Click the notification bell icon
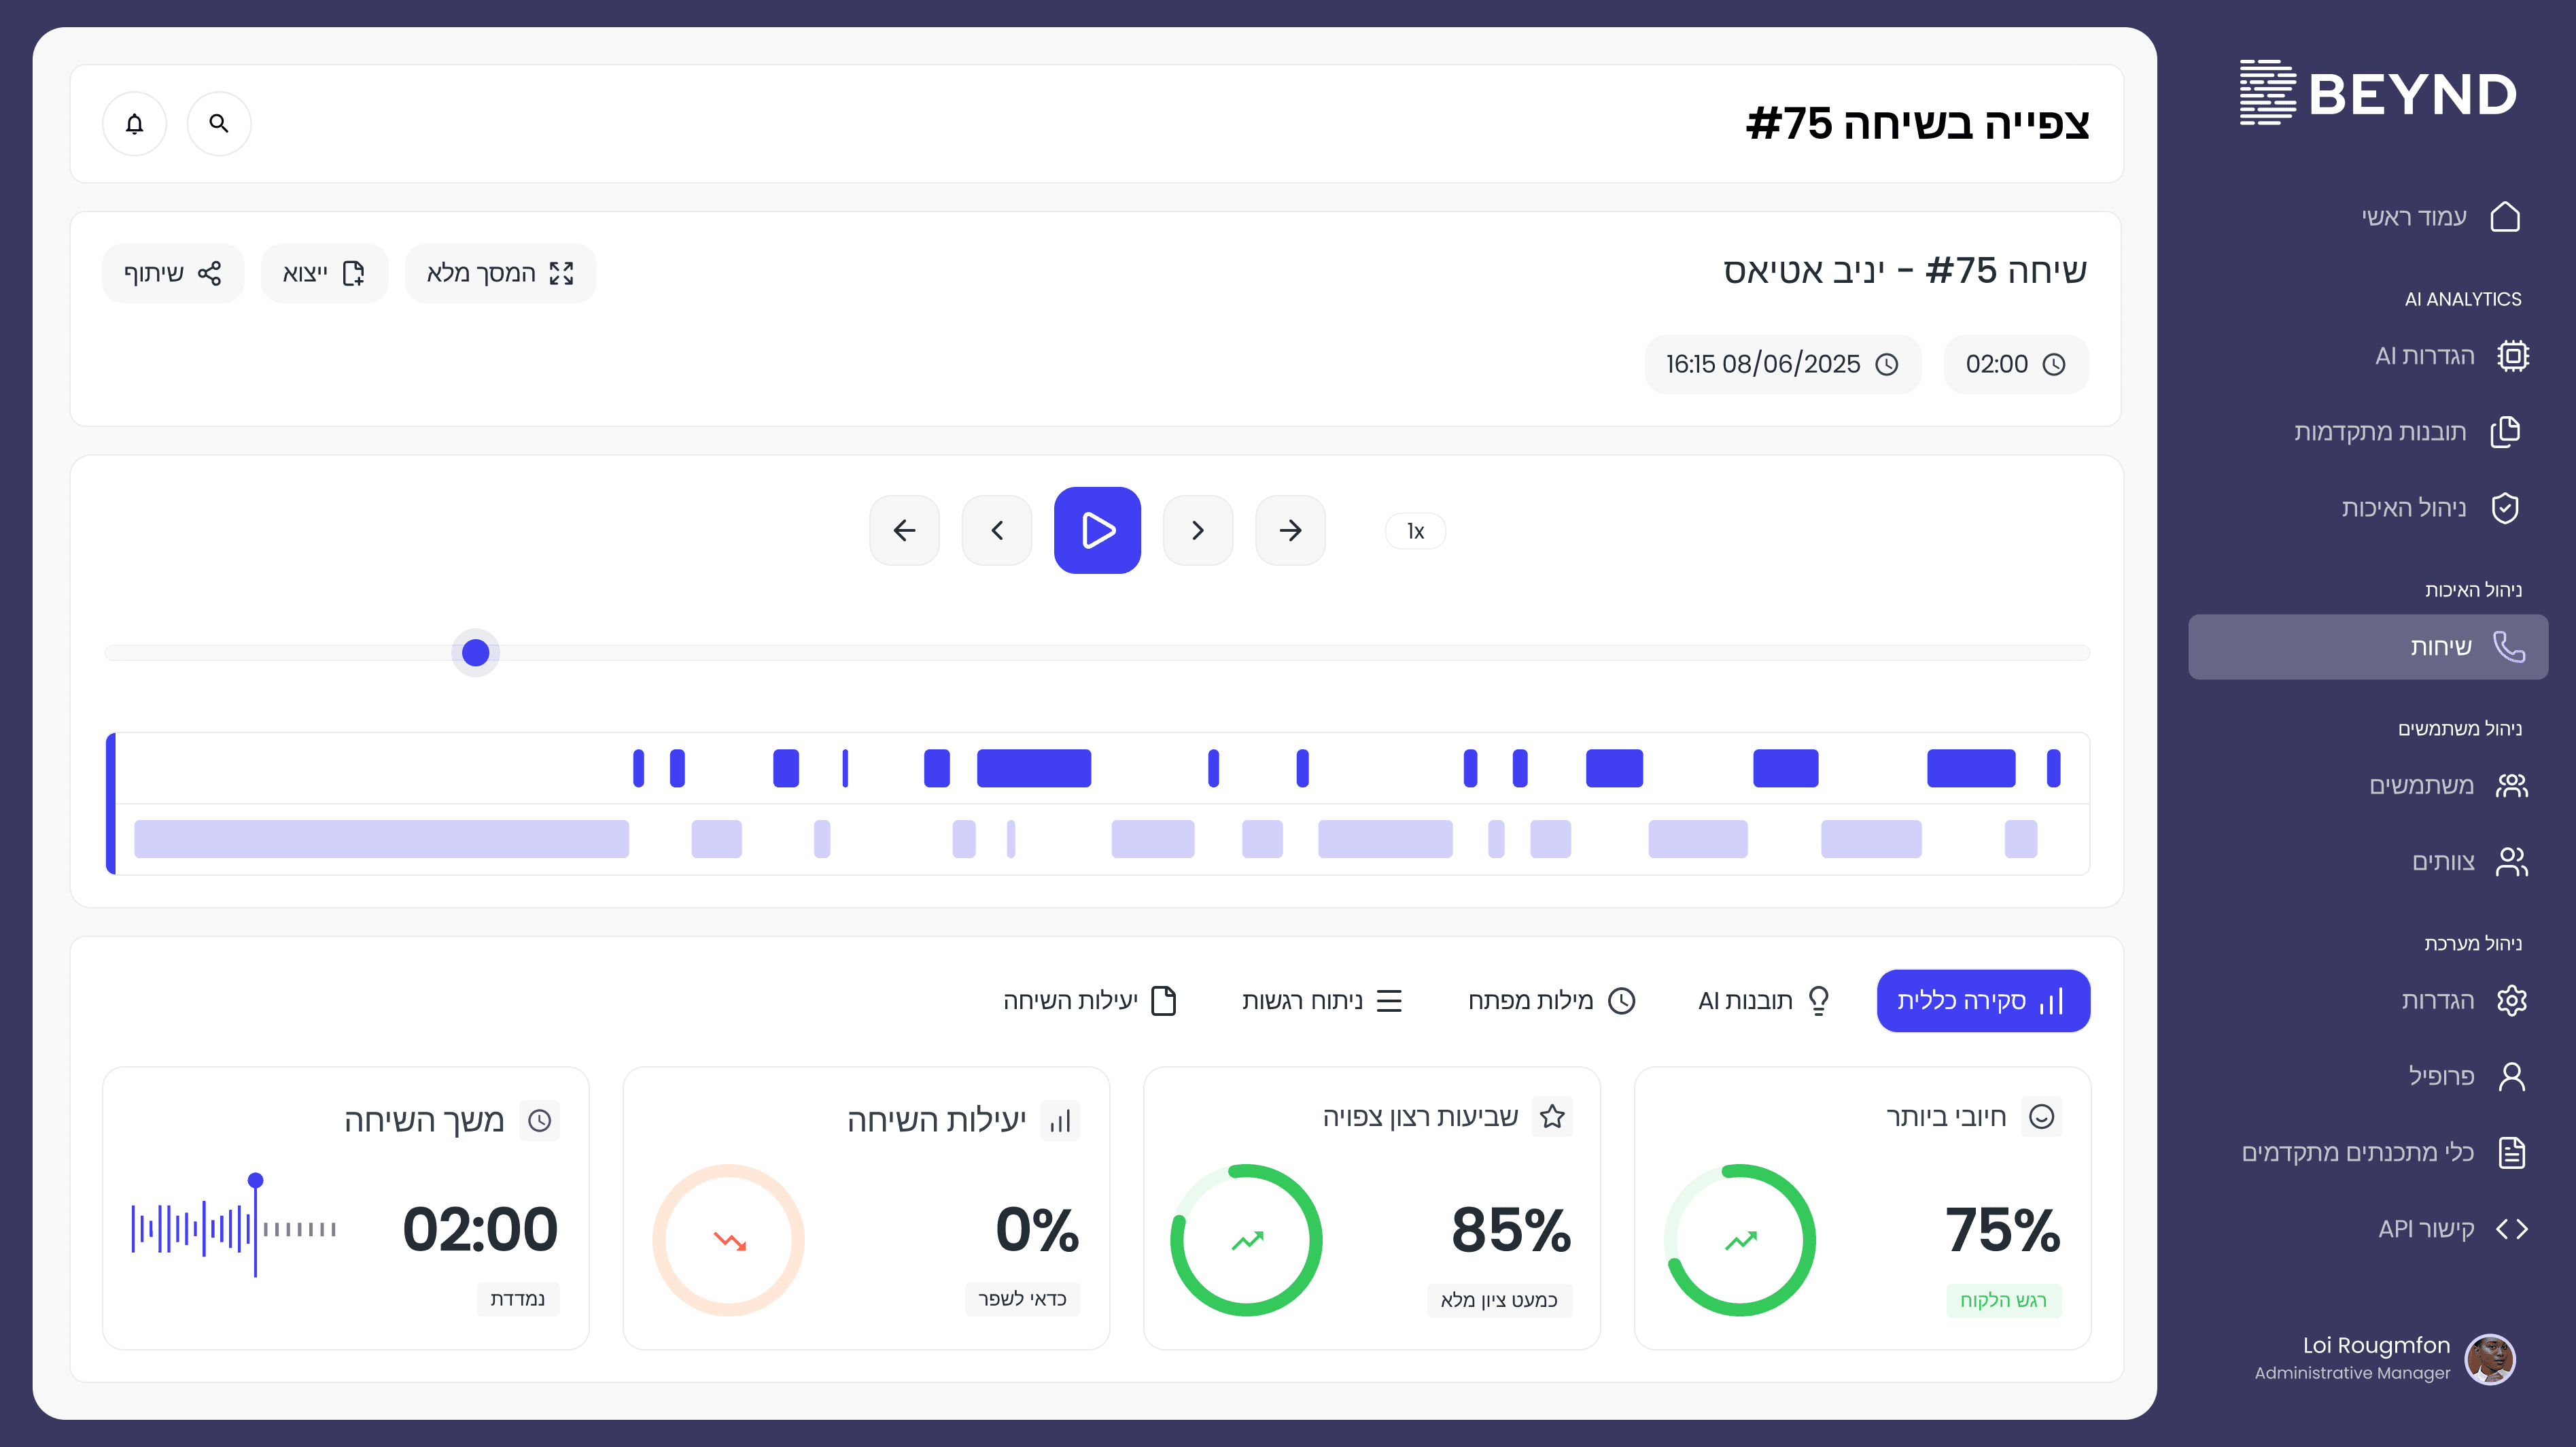The image size is (2576, 1447). pyautogui.click(x=134, y=123)
